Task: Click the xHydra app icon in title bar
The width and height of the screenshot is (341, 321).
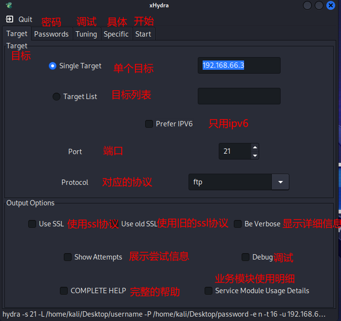Action: point(8,5)
